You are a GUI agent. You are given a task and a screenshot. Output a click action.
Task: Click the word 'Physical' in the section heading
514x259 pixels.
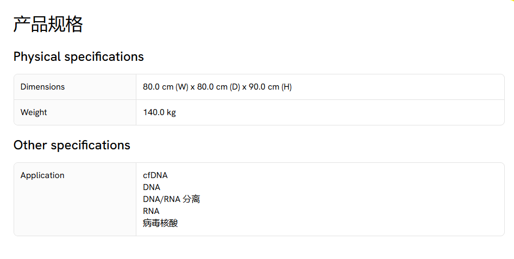[37, 56]
